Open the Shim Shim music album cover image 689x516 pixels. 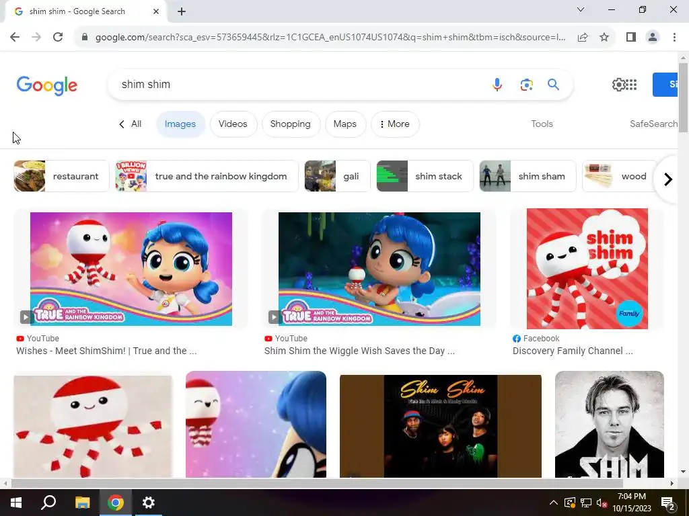click(x=440, y=425)
